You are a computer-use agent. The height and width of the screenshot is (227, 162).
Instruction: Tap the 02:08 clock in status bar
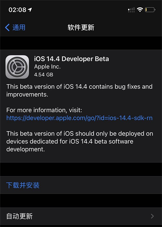tap(17, 10)
